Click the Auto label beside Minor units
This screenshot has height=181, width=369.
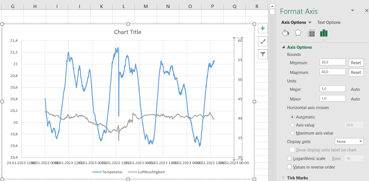355,99
